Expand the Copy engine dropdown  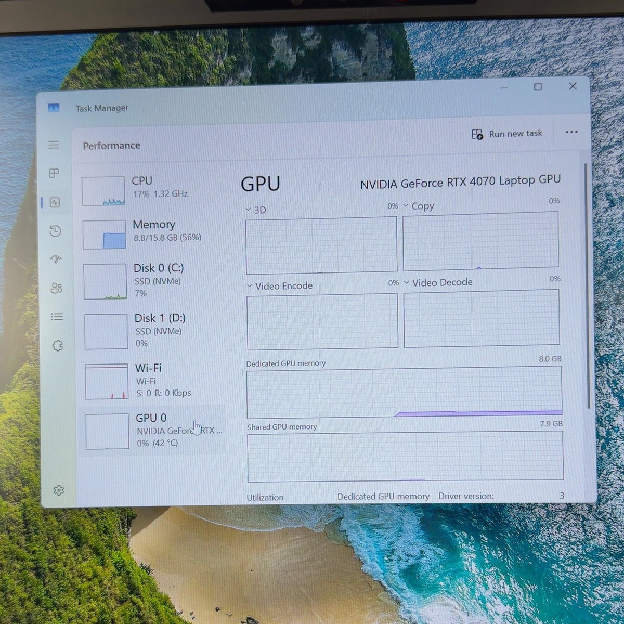pos(419,206)
